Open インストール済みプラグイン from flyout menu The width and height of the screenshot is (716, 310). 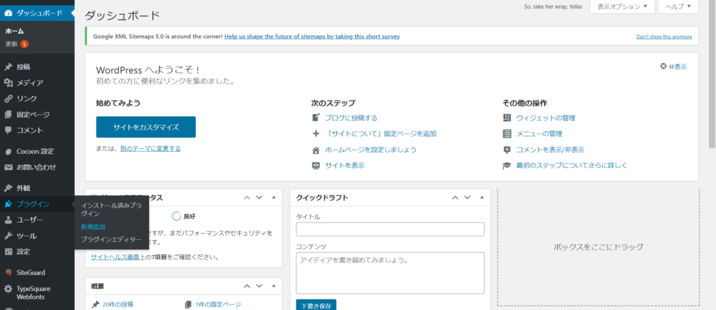pyautogui.click(x=111, y=210)
